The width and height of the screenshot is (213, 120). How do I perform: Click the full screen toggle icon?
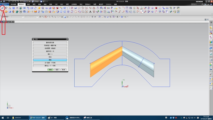[205, 4]
